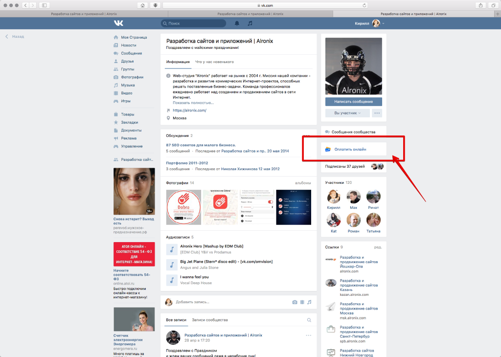This screenshot has width=501, height=357.
Task: Click Safari address bar vk.com
Action: pyautogui.click(x=265, y=5)
